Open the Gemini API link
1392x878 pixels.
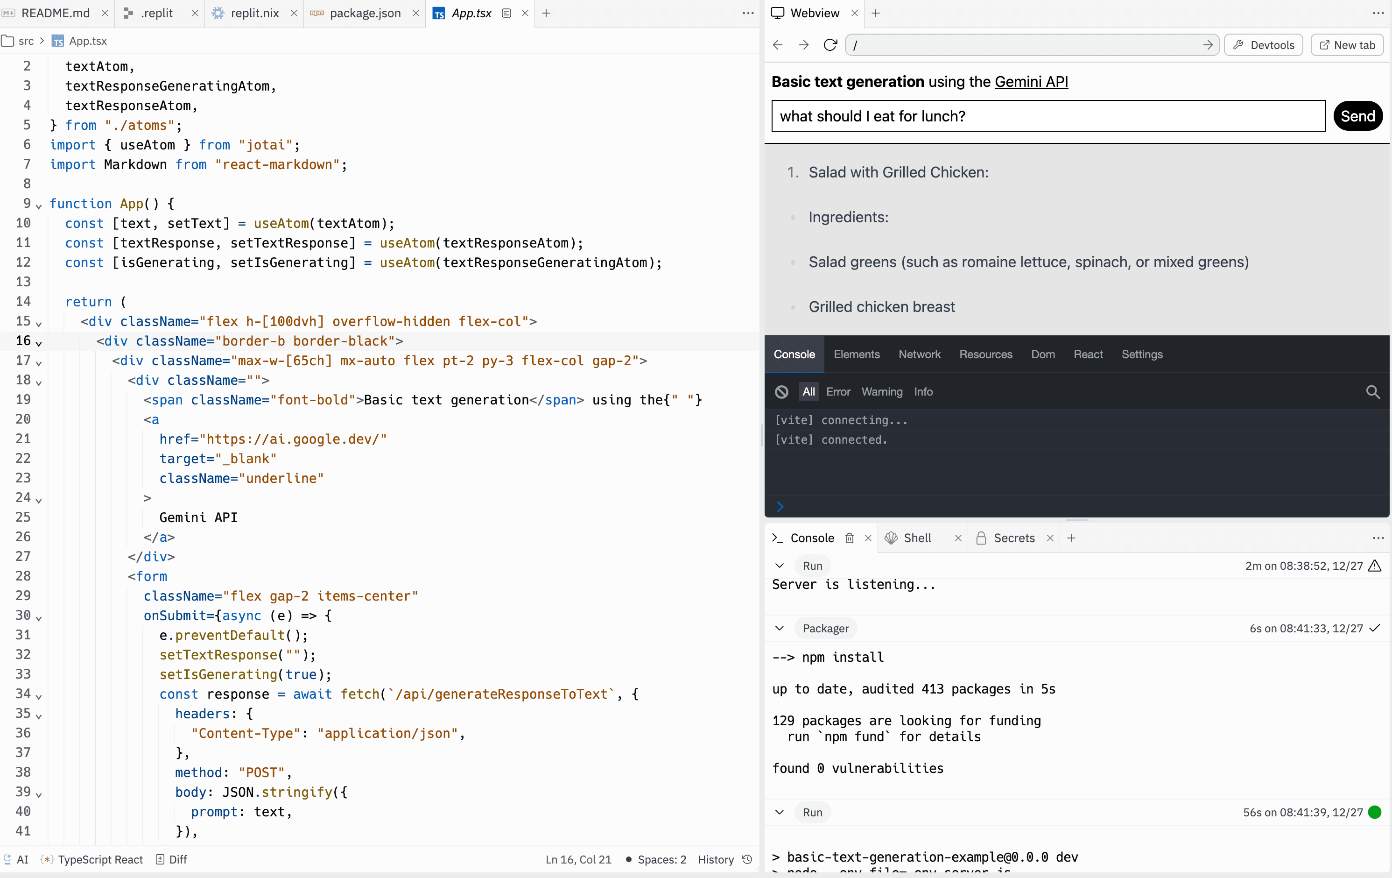pos(1031,82)
